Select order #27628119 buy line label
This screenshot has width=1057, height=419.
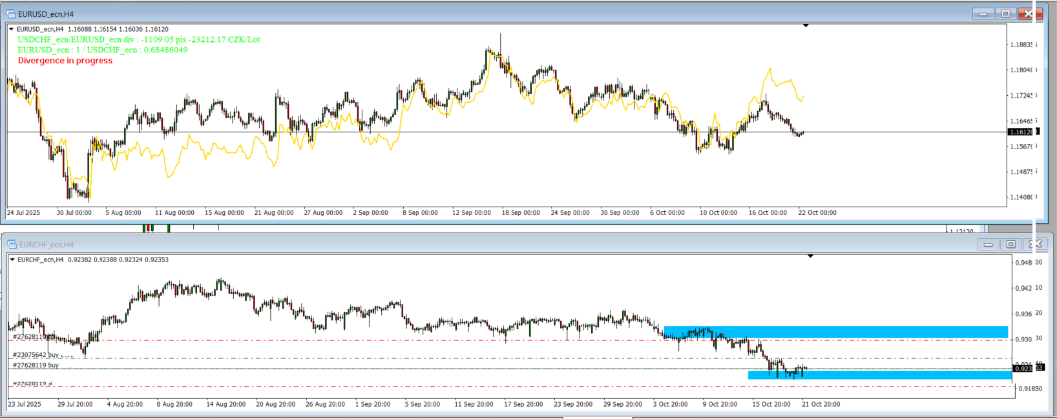pyautogui.click(x=36, y=365)
